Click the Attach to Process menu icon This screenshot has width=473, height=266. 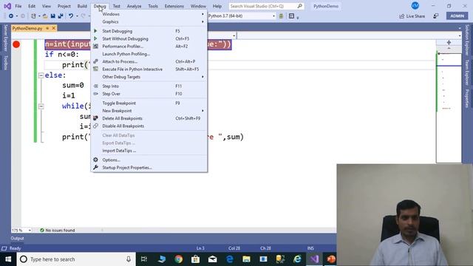click(x=95, y=61)
